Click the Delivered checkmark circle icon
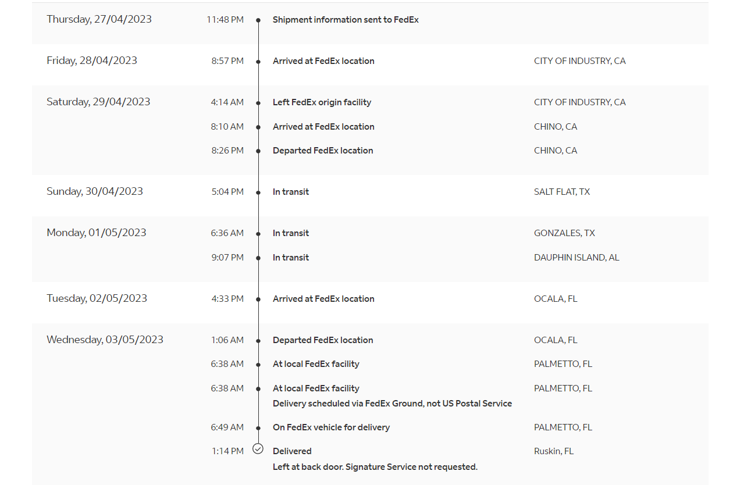 tap(258, 449)
